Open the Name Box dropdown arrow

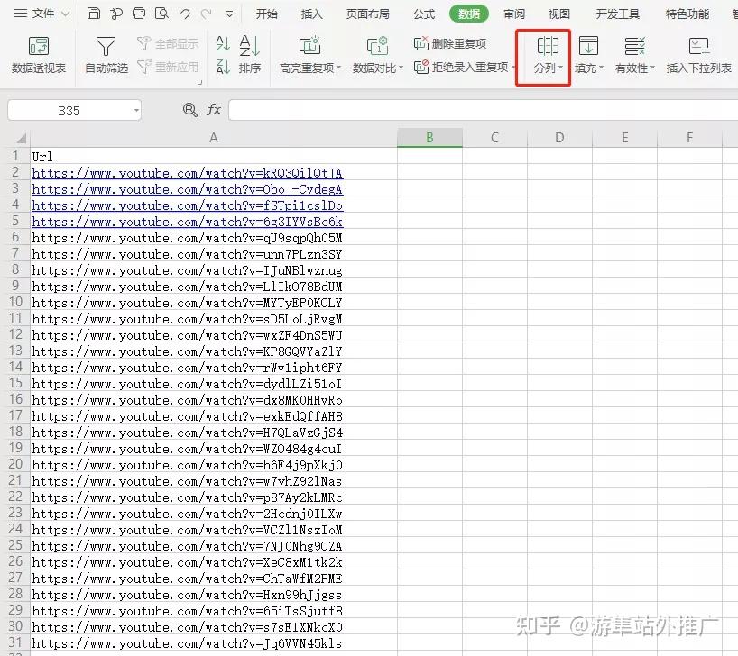coord(136,111)
